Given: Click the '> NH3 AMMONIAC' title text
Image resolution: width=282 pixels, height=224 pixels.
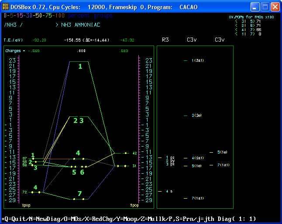Looking at the screenshot, I should [78, 24].
